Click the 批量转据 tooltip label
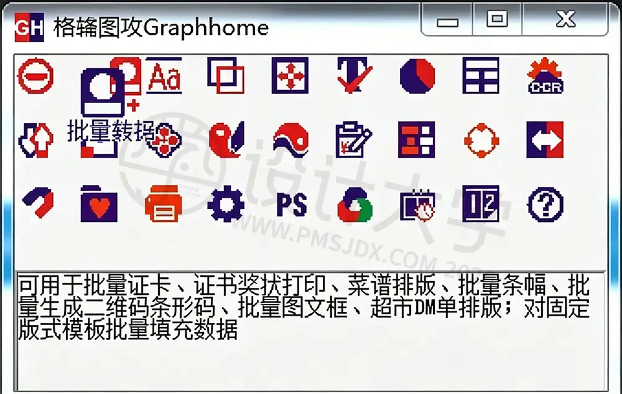This screenshot has height=394, width=622. 111,131
